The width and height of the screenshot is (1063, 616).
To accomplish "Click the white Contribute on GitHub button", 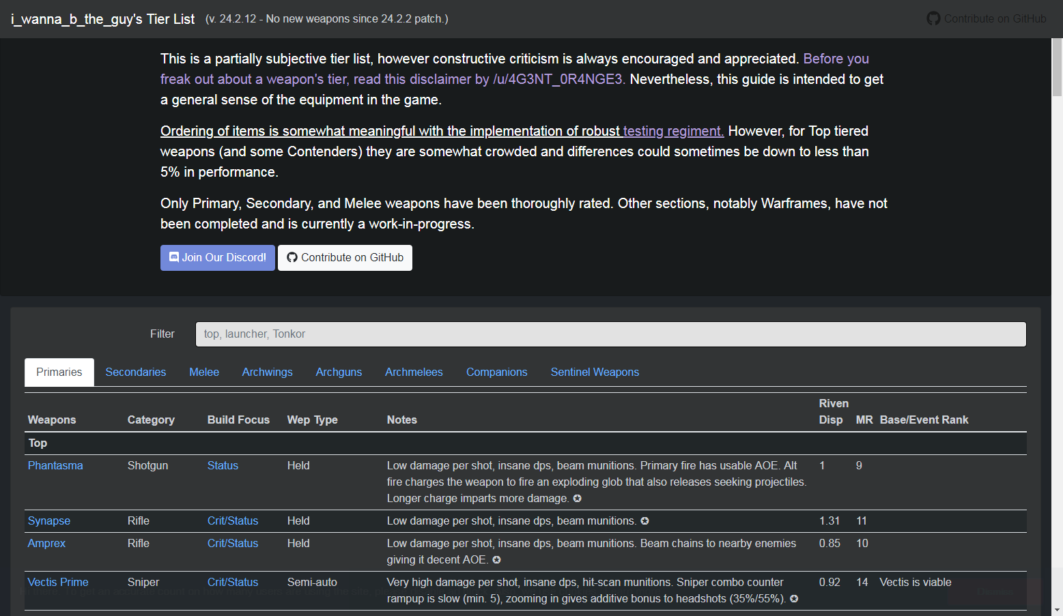I will 345,258.
